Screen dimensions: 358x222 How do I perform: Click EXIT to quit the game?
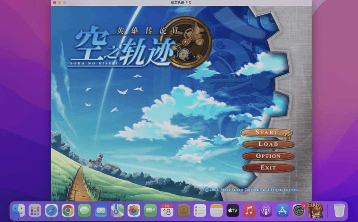coord(268,168)
